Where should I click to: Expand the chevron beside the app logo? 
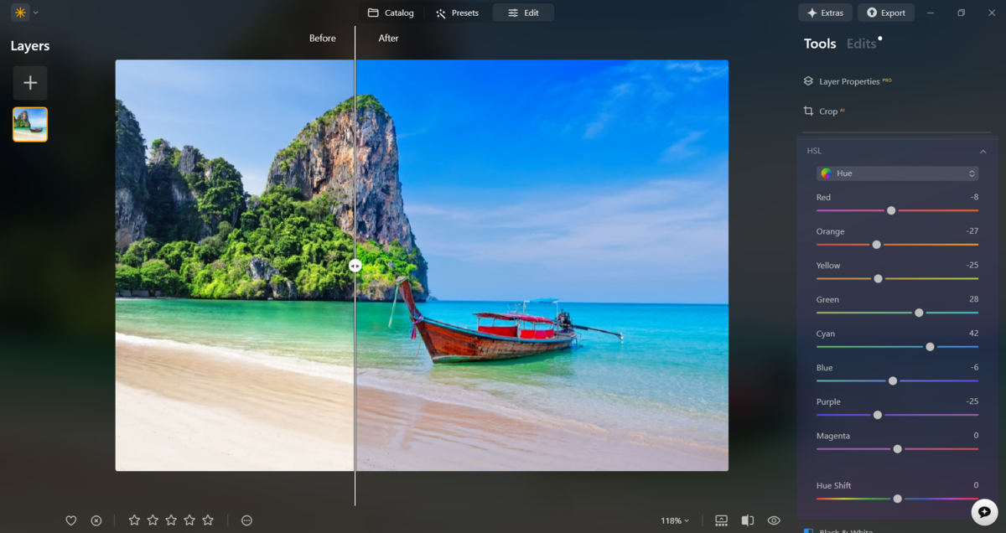tap(36, 13)
